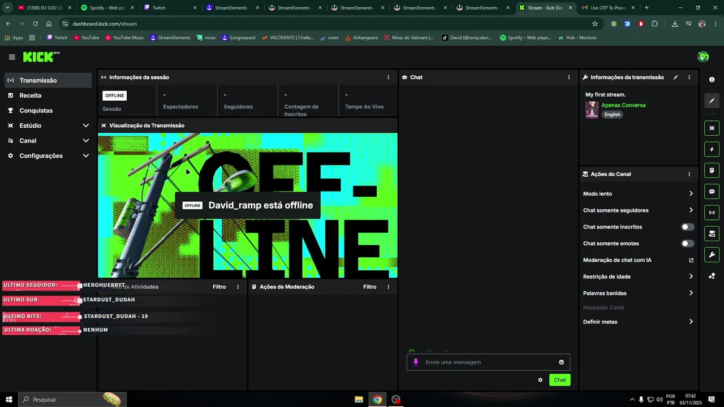724x407 pixels.
Task: Open chat settings gear next to Chat button
Action: (x=540, y=380)
